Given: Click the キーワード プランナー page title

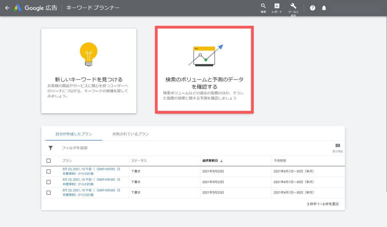Looking at the screenshot, I should (93, 8).
